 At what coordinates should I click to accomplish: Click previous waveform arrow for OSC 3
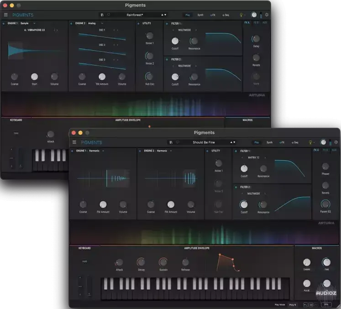[114, 60]
